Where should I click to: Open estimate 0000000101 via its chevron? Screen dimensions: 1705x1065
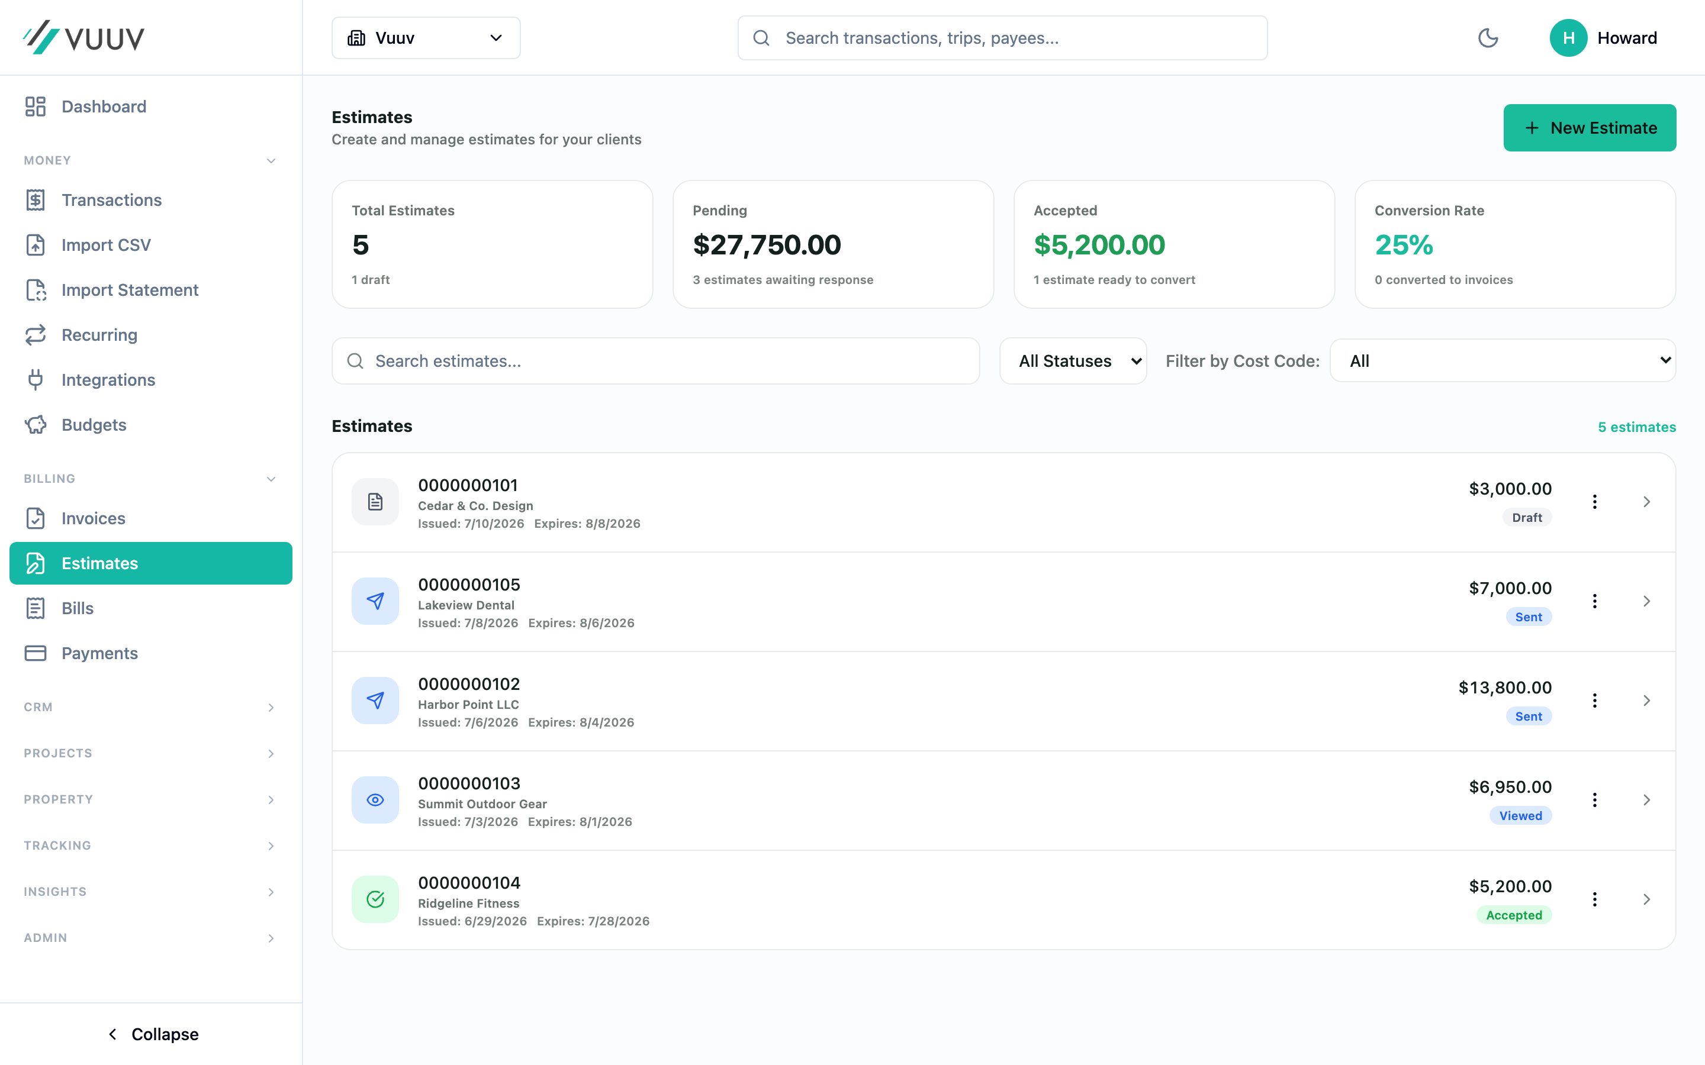coord(1646,502)
